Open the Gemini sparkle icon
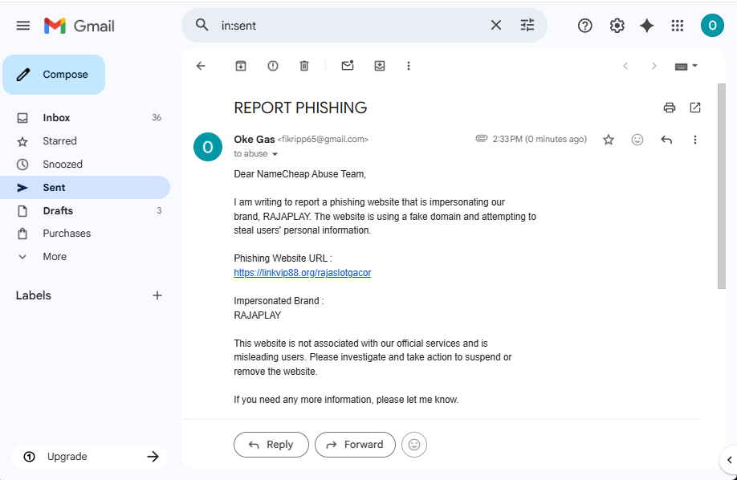 [x=647, y=26]
